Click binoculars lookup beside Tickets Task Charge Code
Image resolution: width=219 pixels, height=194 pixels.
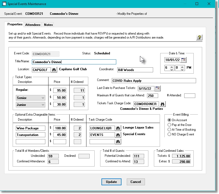pos(163,104)
